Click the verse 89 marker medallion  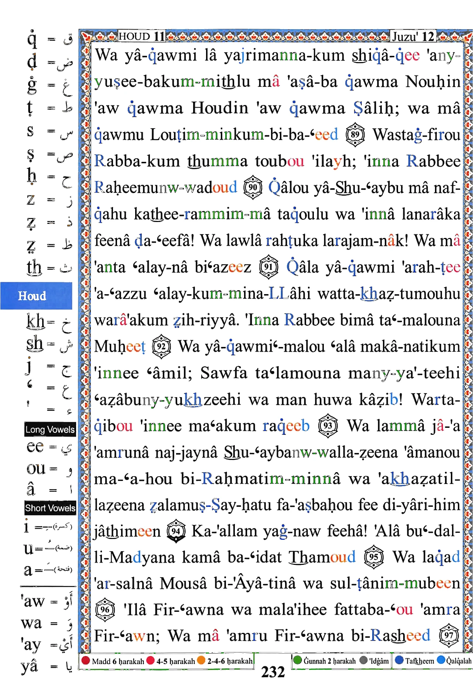tap(355, 135)
